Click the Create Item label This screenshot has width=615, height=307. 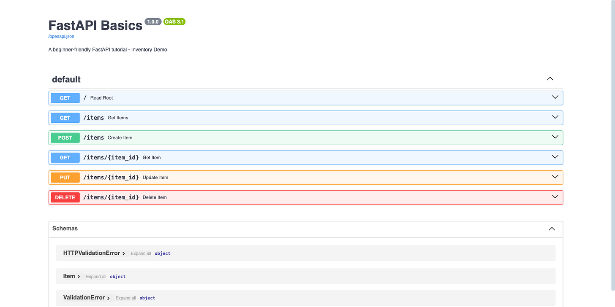[120, 137]
